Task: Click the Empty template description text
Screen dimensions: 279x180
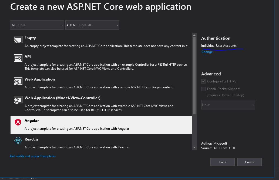Action: coord(106,46)
